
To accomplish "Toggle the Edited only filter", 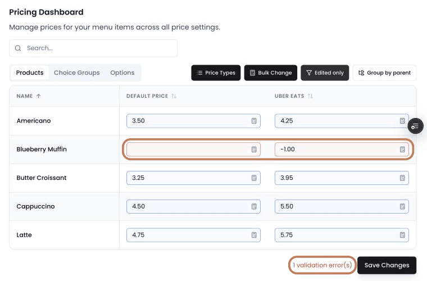I will (325, 73).
